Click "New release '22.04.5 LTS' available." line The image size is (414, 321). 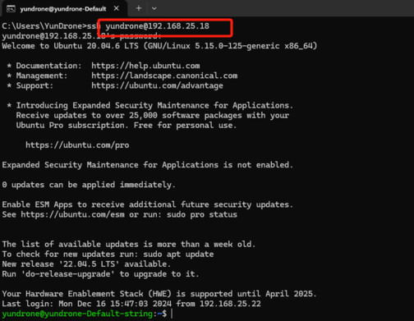point(86,264)
